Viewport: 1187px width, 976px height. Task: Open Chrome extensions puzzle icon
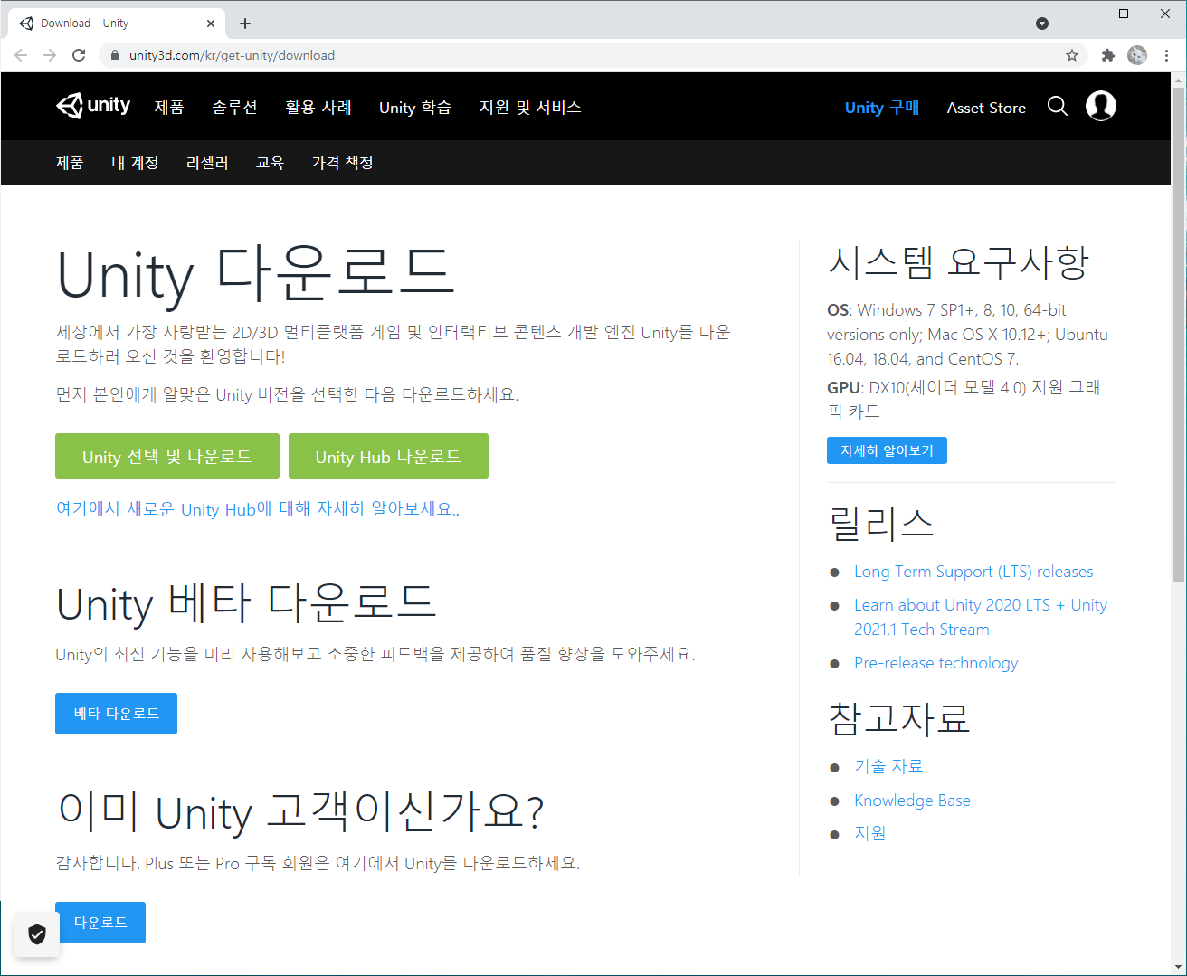[1107, 55]
